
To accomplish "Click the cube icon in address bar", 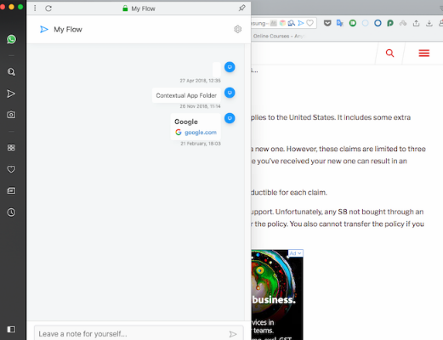I will (282, 23).
